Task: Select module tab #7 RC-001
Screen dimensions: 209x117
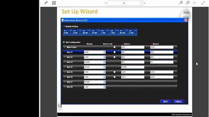Action: tap(123, 32)
